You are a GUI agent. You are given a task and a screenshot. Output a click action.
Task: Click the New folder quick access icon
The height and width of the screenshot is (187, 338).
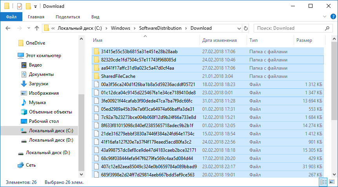[x=28, y=6]
